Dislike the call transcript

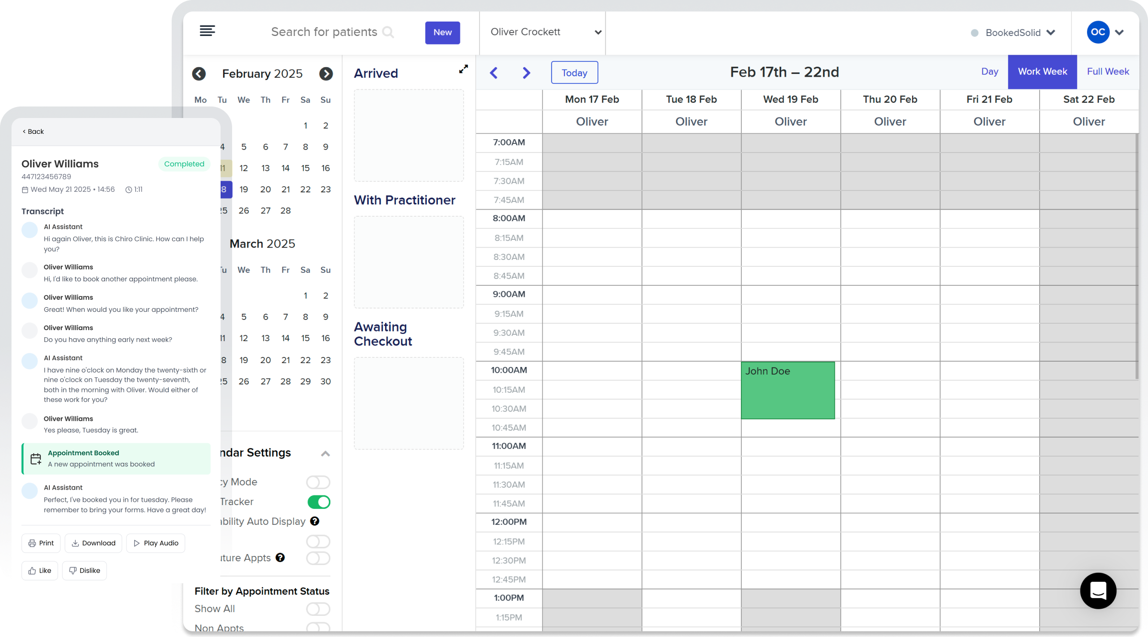[x=84, y=570]
